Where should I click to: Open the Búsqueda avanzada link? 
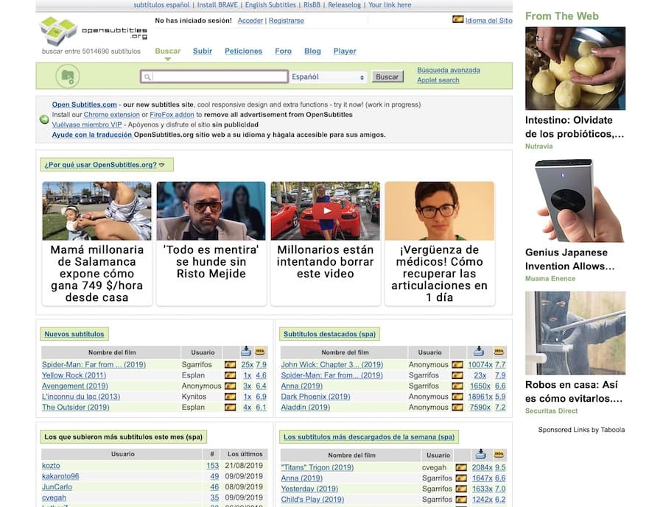coord(448,71)
